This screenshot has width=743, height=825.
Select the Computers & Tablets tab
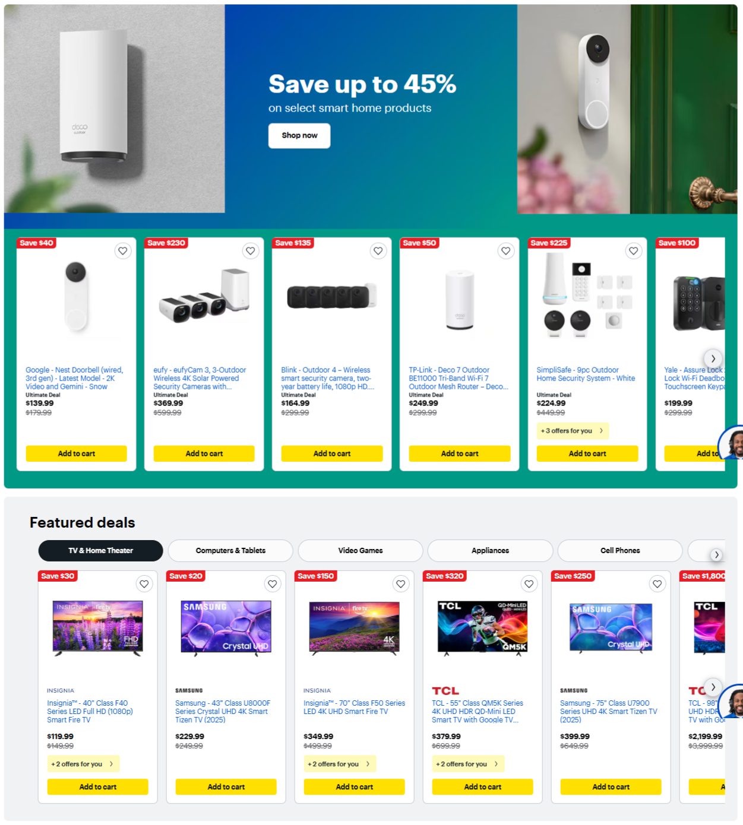[230, 551]
